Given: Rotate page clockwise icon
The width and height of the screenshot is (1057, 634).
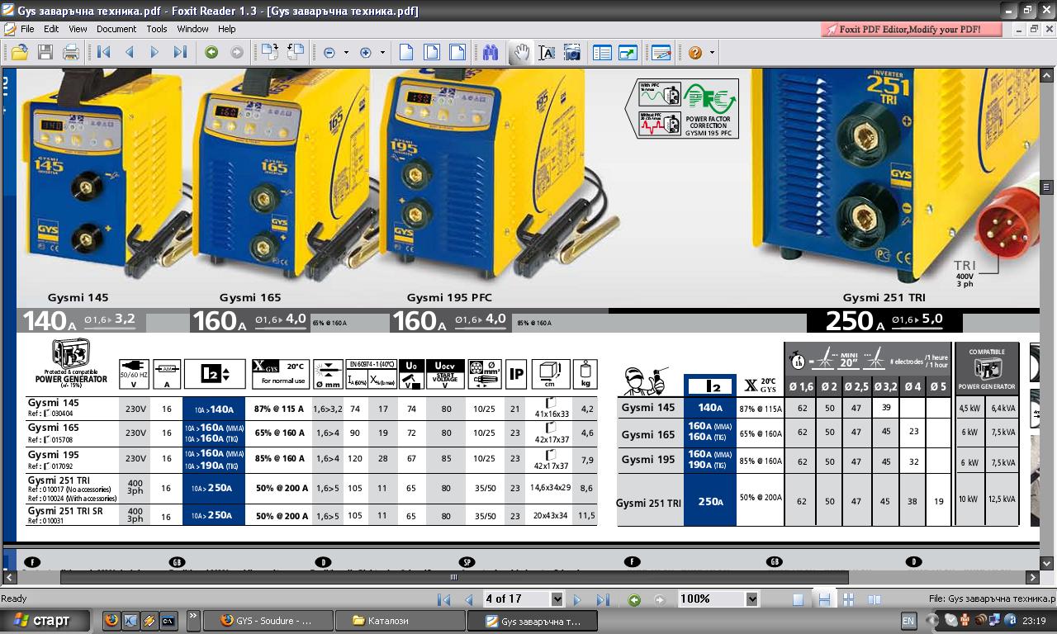Looking at the screenshot, I should [x=270, y=53].
